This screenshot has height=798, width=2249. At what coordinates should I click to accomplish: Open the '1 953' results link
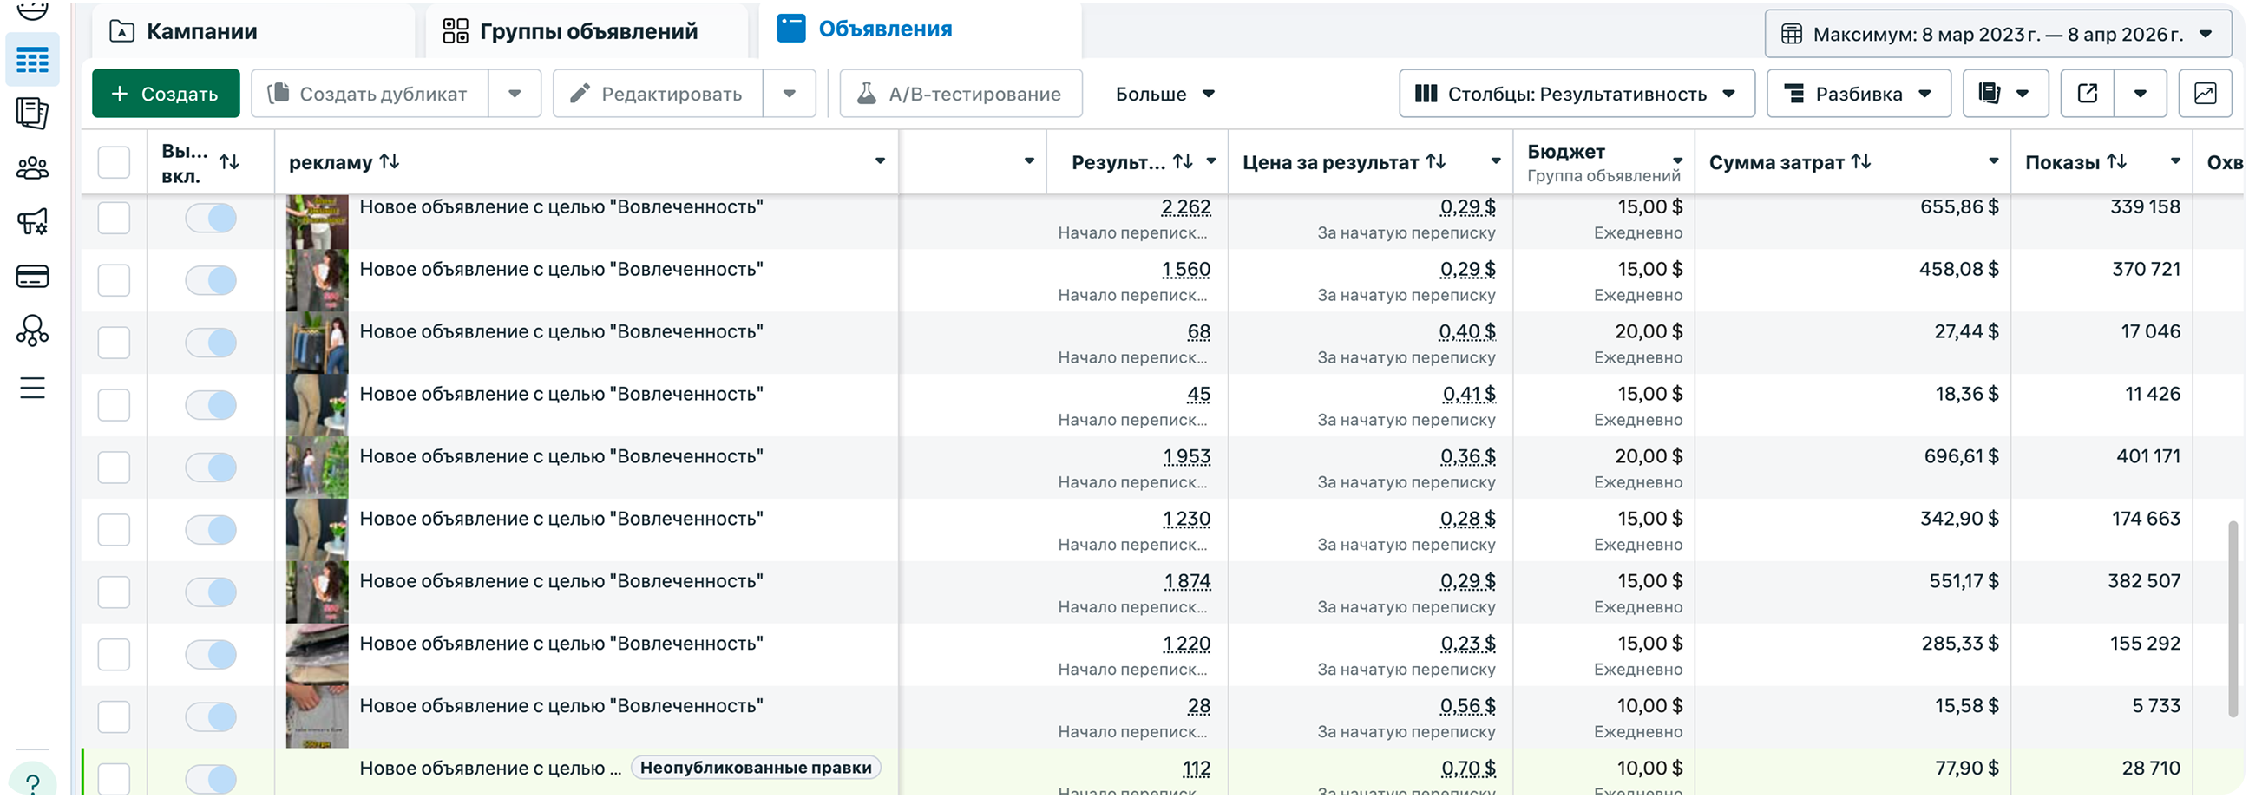1186,456
